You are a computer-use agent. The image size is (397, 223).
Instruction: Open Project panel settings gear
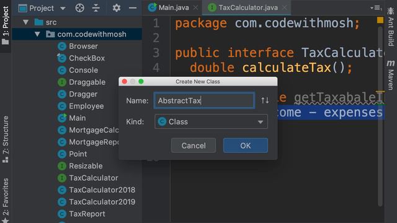pyautogui.click(x=116, y=8)
